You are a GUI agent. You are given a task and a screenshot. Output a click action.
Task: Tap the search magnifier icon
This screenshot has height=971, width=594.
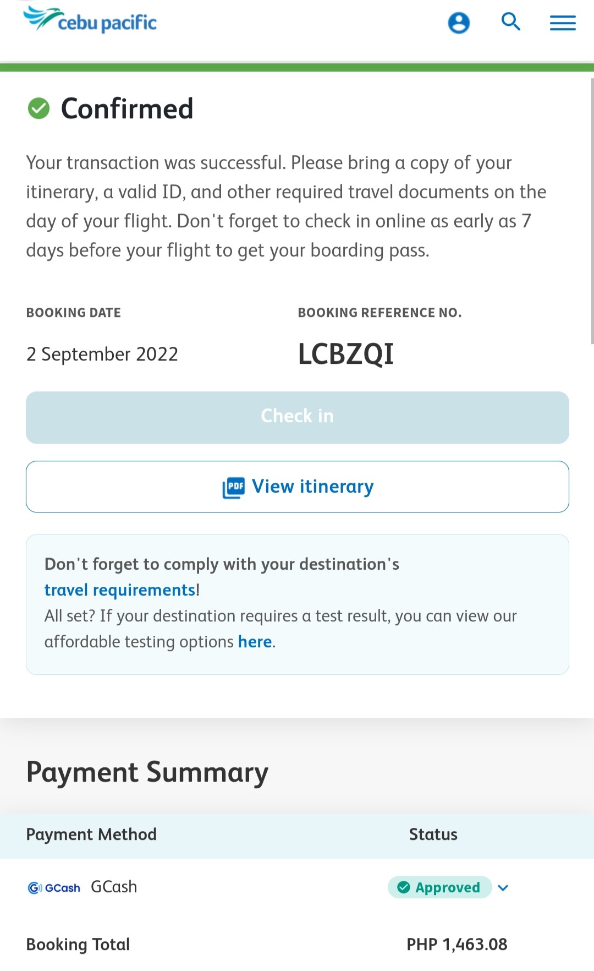tap(511, 22)
